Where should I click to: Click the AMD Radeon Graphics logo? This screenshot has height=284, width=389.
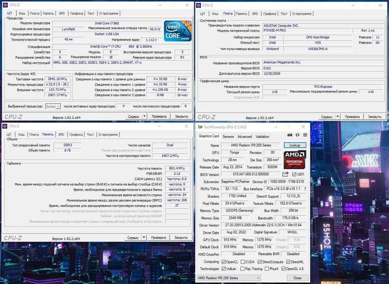pyautogui.click(x=295, y=159)
